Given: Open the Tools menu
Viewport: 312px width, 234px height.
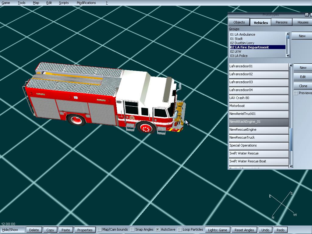Looking at the screenshot, I should tap(22, 3).
